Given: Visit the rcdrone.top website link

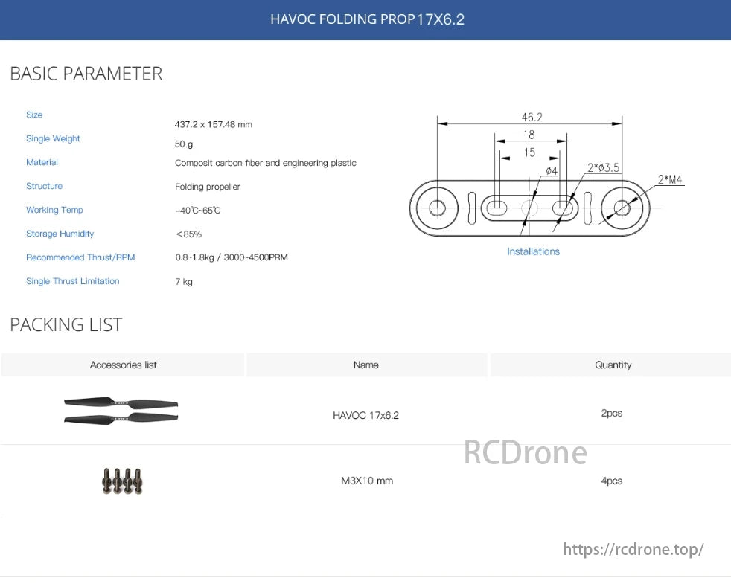Looking at the screenshot, I should pos(633,549).
